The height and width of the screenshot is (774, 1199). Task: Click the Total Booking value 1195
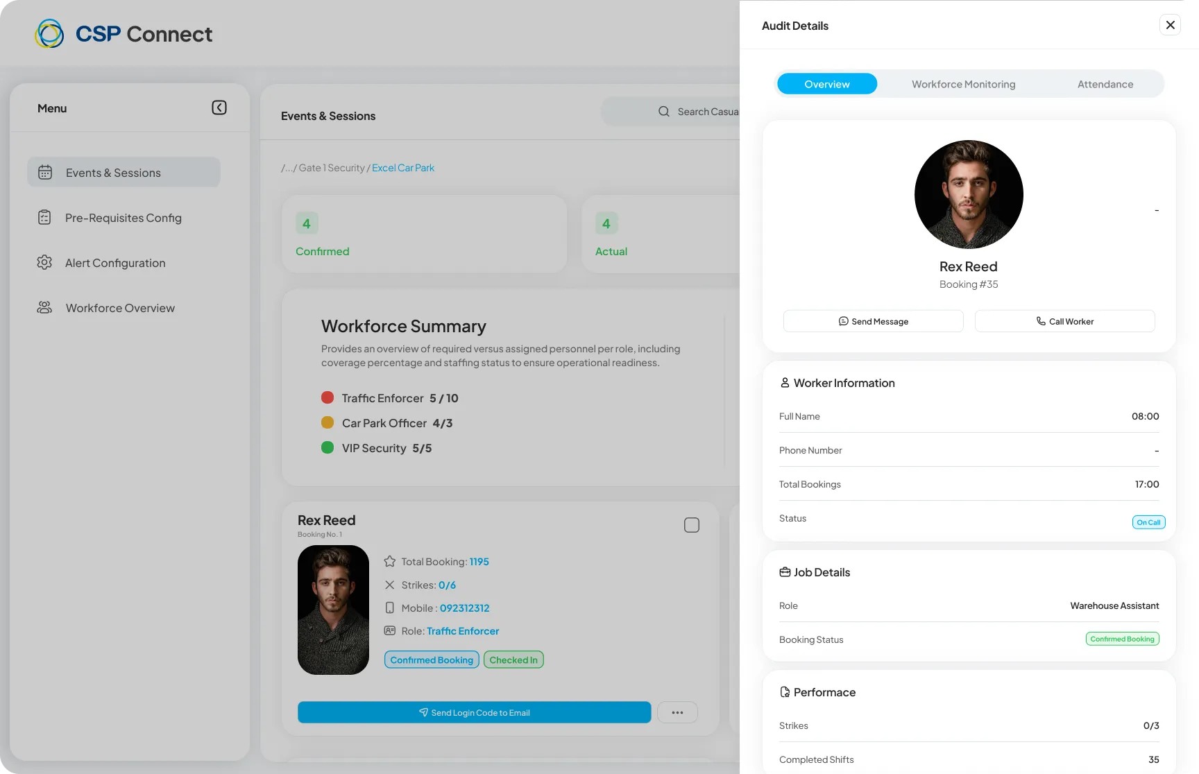[x=479, y=561]
